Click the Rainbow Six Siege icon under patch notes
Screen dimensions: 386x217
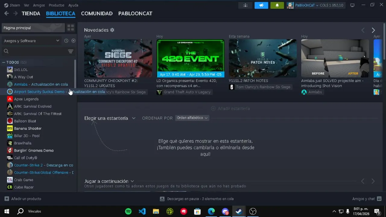click(232, 87)
